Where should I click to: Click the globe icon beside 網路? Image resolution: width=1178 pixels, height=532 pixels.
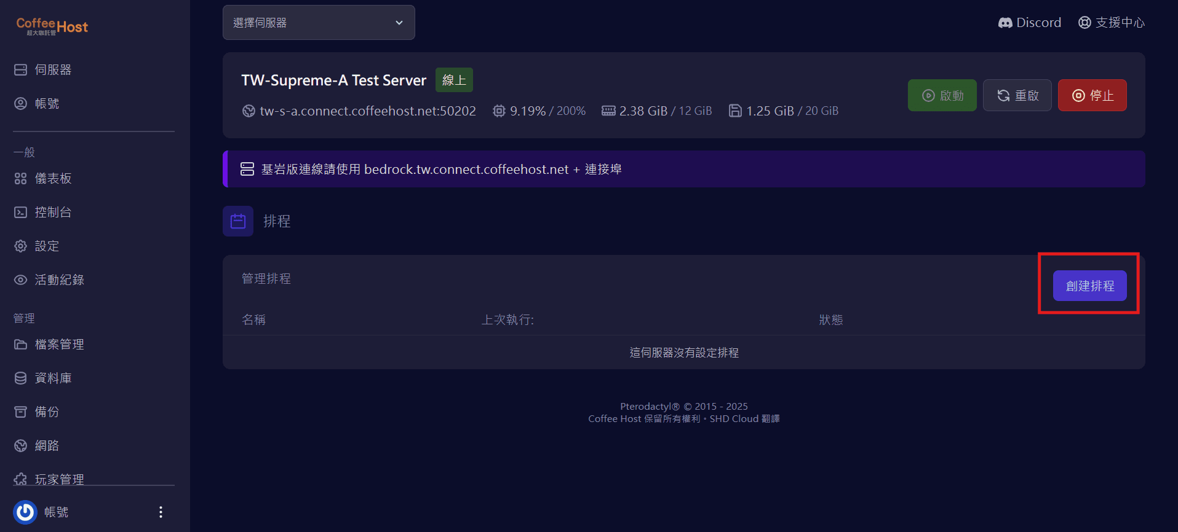pos(20,446)
